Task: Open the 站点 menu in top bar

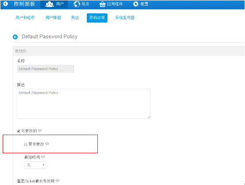Action: [x=82, y=4]
